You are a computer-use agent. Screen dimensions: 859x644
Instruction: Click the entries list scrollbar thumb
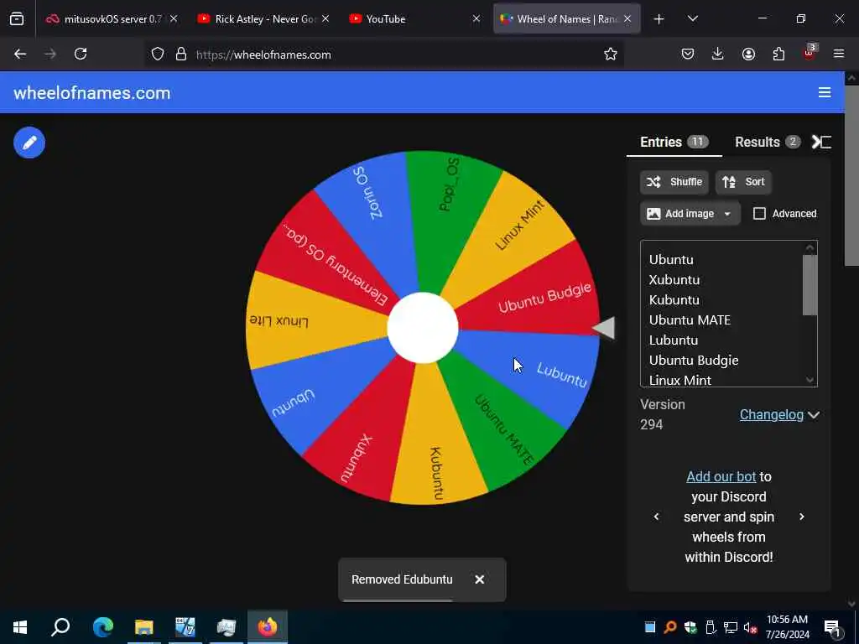810,285
